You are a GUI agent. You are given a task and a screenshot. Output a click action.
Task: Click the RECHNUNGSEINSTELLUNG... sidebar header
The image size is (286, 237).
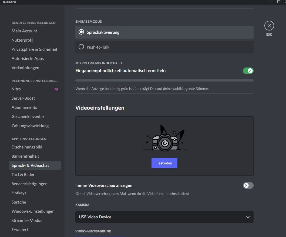[x=35, y=81]
